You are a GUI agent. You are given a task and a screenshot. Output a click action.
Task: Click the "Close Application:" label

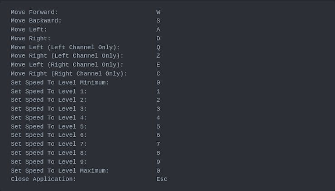click(x=43, y=179)
